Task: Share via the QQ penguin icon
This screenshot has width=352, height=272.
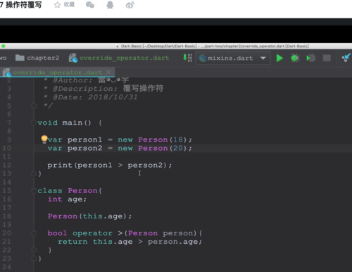Action: pos(110,5)
